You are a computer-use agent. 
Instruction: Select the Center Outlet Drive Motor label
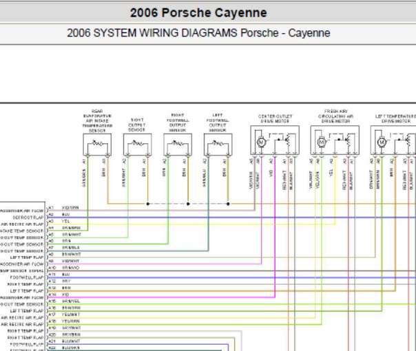tap(275, 118)
